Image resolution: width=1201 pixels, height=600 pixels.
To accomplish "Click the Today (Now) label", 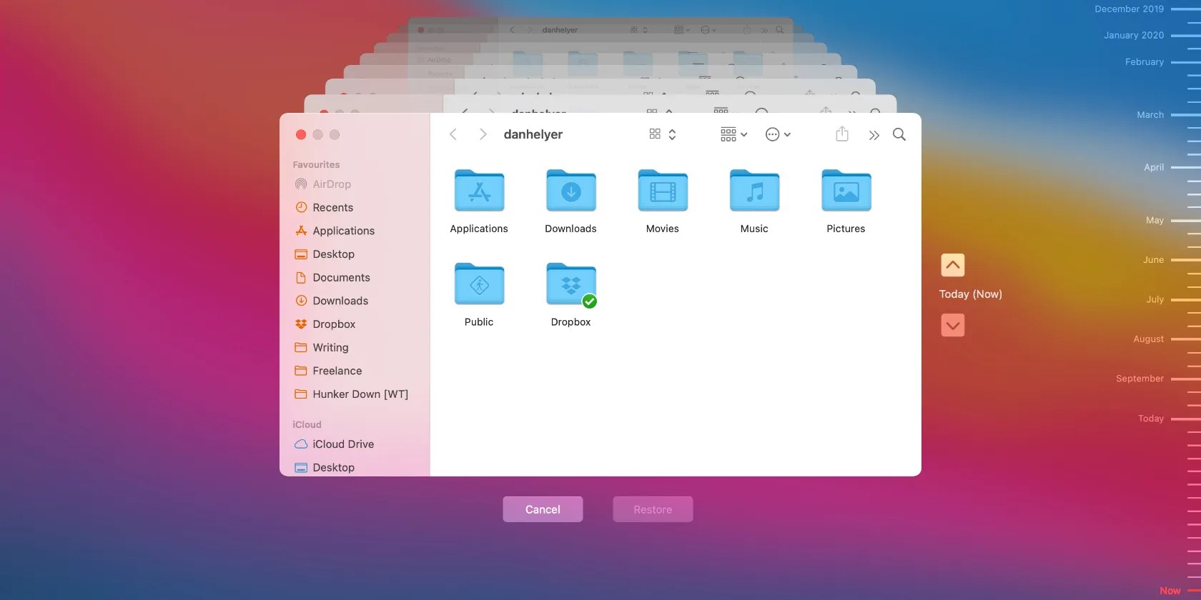I will tap(971, 294).
